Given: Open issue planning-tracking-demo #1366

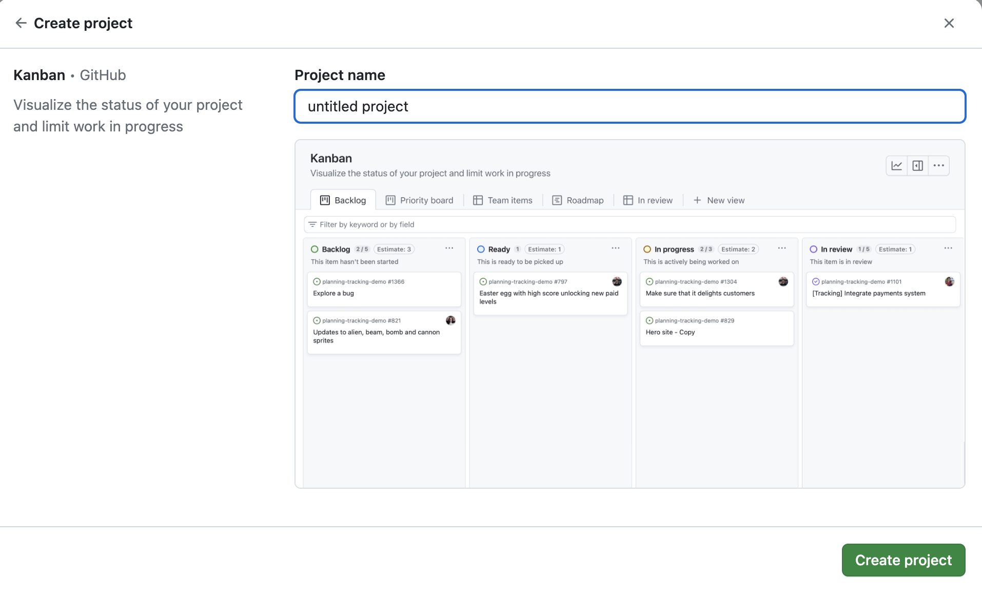Looking at the screenshot, I should tap(363, 281).
